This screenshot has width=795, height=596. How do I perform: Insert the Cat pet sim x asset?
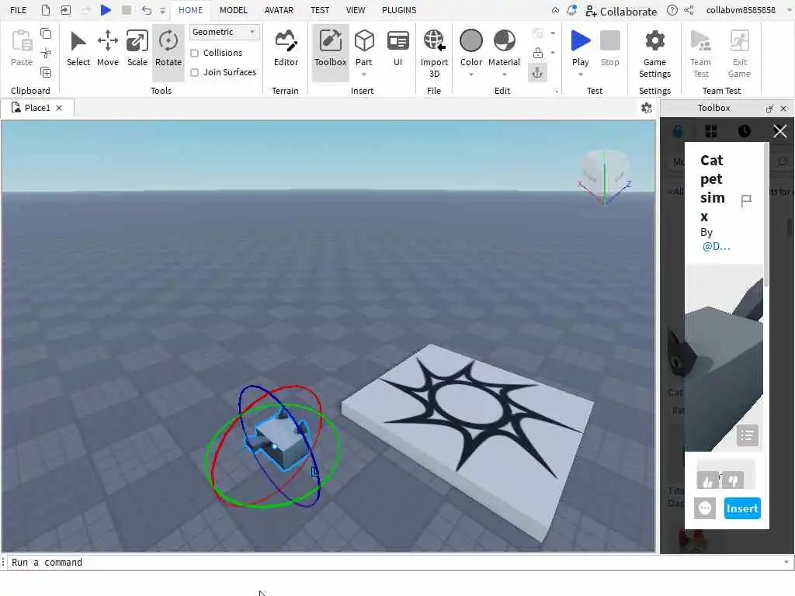741,508
